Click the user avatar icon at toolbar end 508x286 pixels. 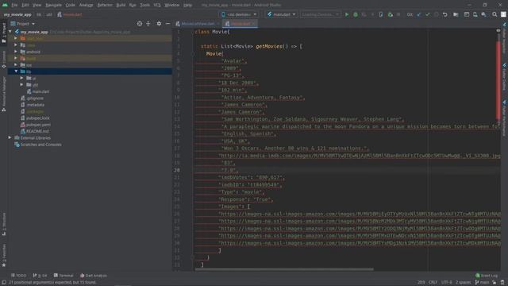click(503, 14)
